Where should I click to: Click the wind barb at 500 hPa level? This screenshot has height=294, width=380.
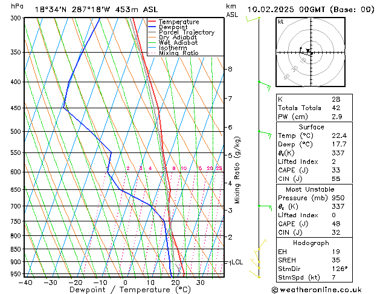pos(265,134)
